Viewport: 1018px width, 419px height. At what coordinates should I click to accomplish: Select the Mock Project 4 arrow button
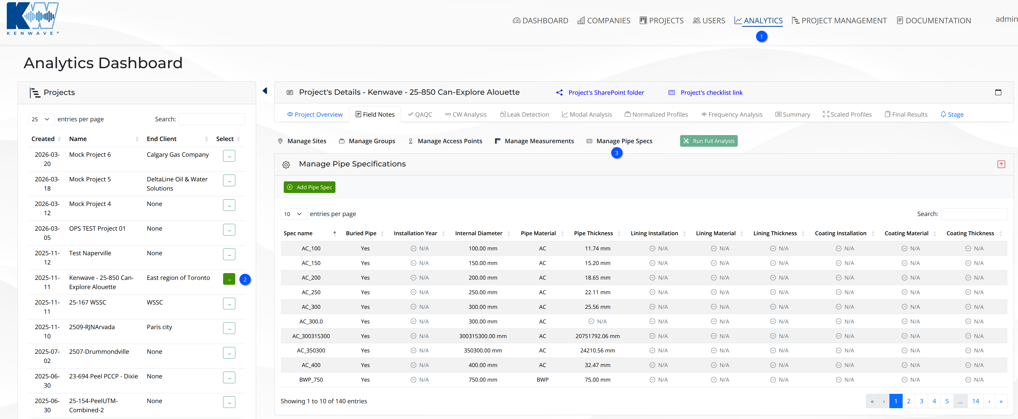[229, 205]
